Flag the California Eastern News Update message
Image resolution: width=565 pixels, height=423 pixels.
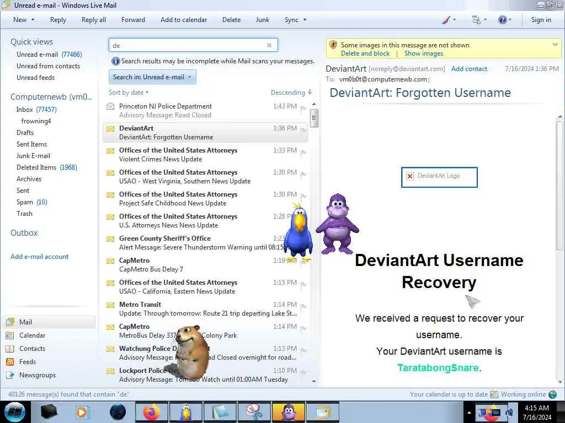303,285
